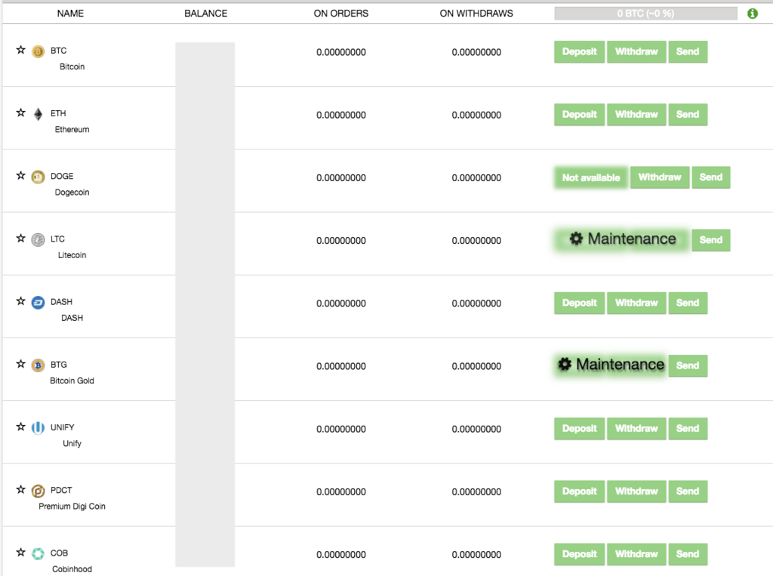Click the Unify logo icon
The height and width of the screenshot is (576, 773).
pyautogui.click(x=38, y=428)
